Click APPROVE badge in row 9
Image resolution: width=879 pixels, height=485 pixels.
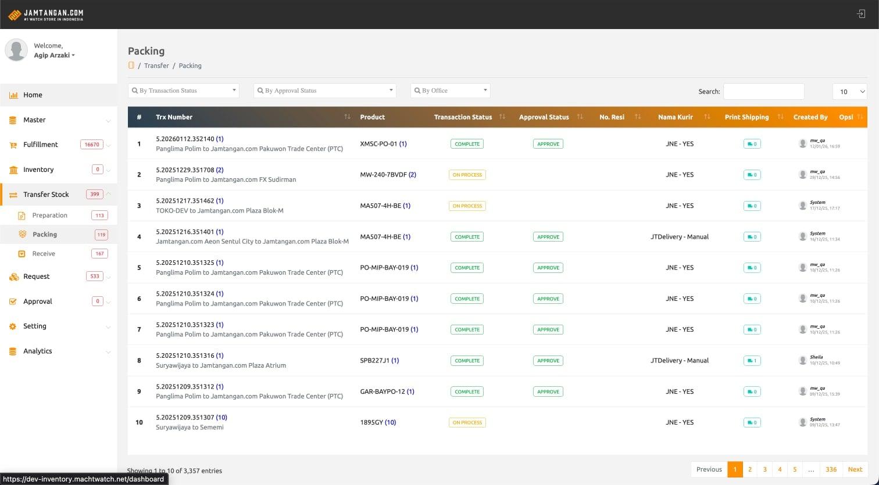[x=548, y=391]
